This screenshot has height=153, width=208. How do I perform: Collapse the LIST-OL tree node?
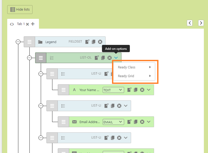pyautogui.click(x=29, y=58)
